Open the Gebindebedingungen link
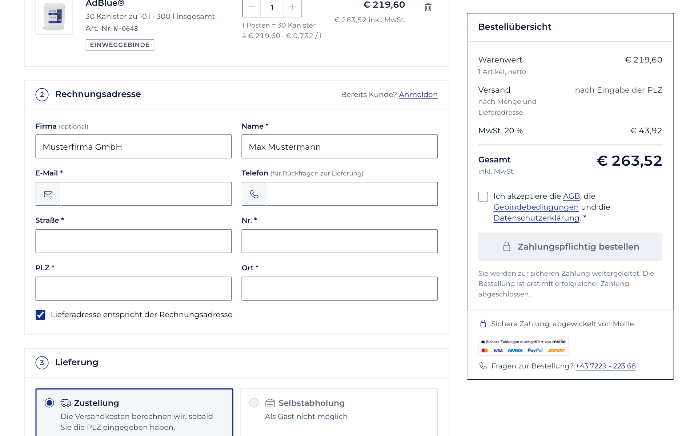This screenshot has width=698, height=436. (x=536, y=207)
